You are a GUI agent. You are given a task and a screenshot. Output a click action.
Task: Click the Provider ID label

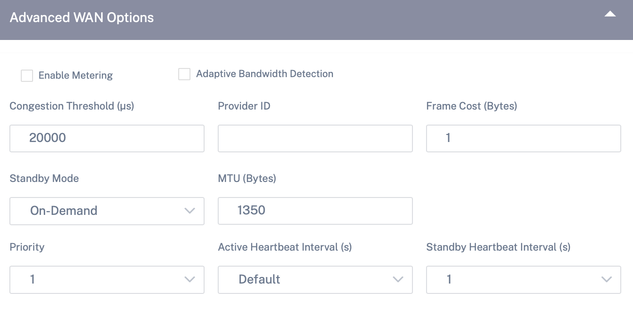click(244, 106)
